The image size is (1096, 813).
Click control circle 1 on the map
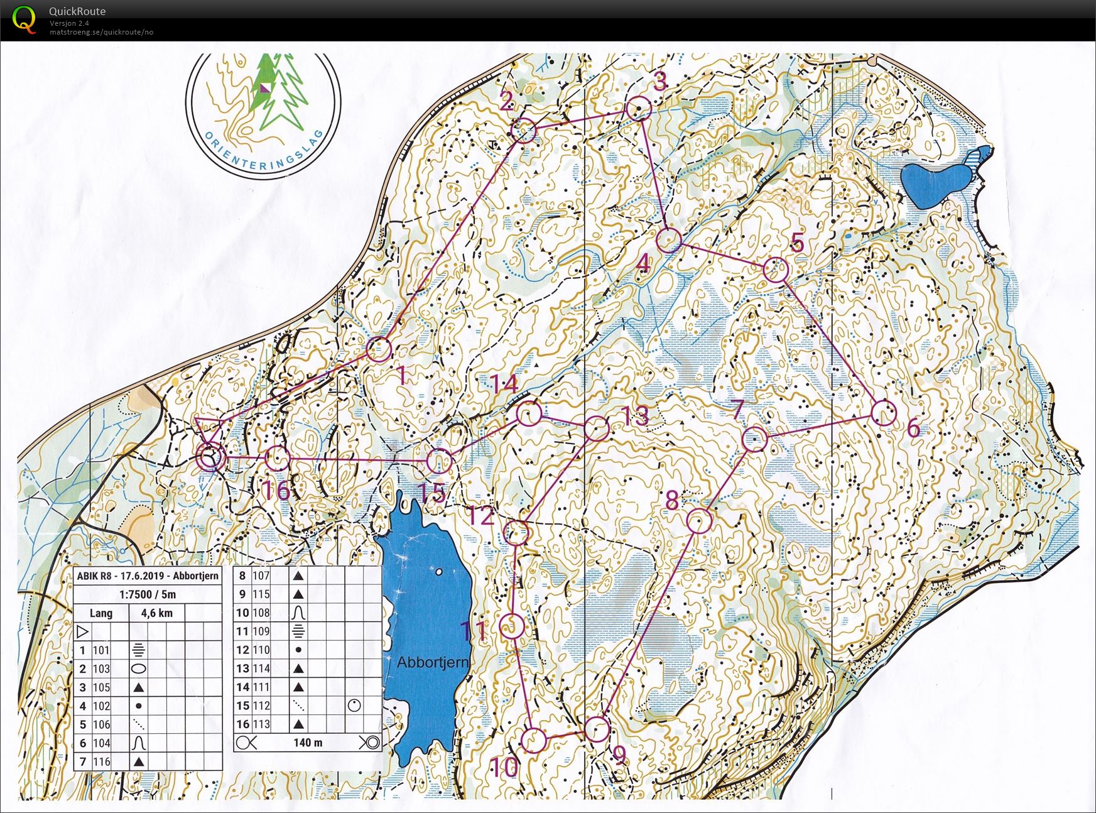[x=379, y=349]
